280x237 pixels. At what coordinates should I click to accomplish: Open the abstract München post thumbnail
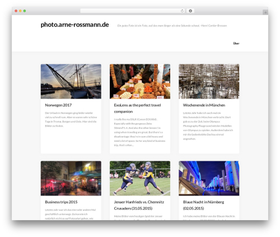(x=209, y=81)
